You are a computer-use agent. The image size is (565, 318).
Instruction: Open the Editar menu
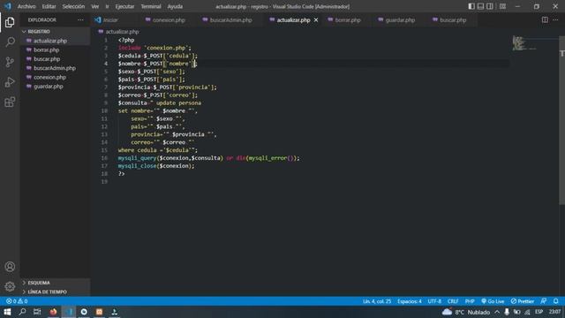click(x=49, y=6)
